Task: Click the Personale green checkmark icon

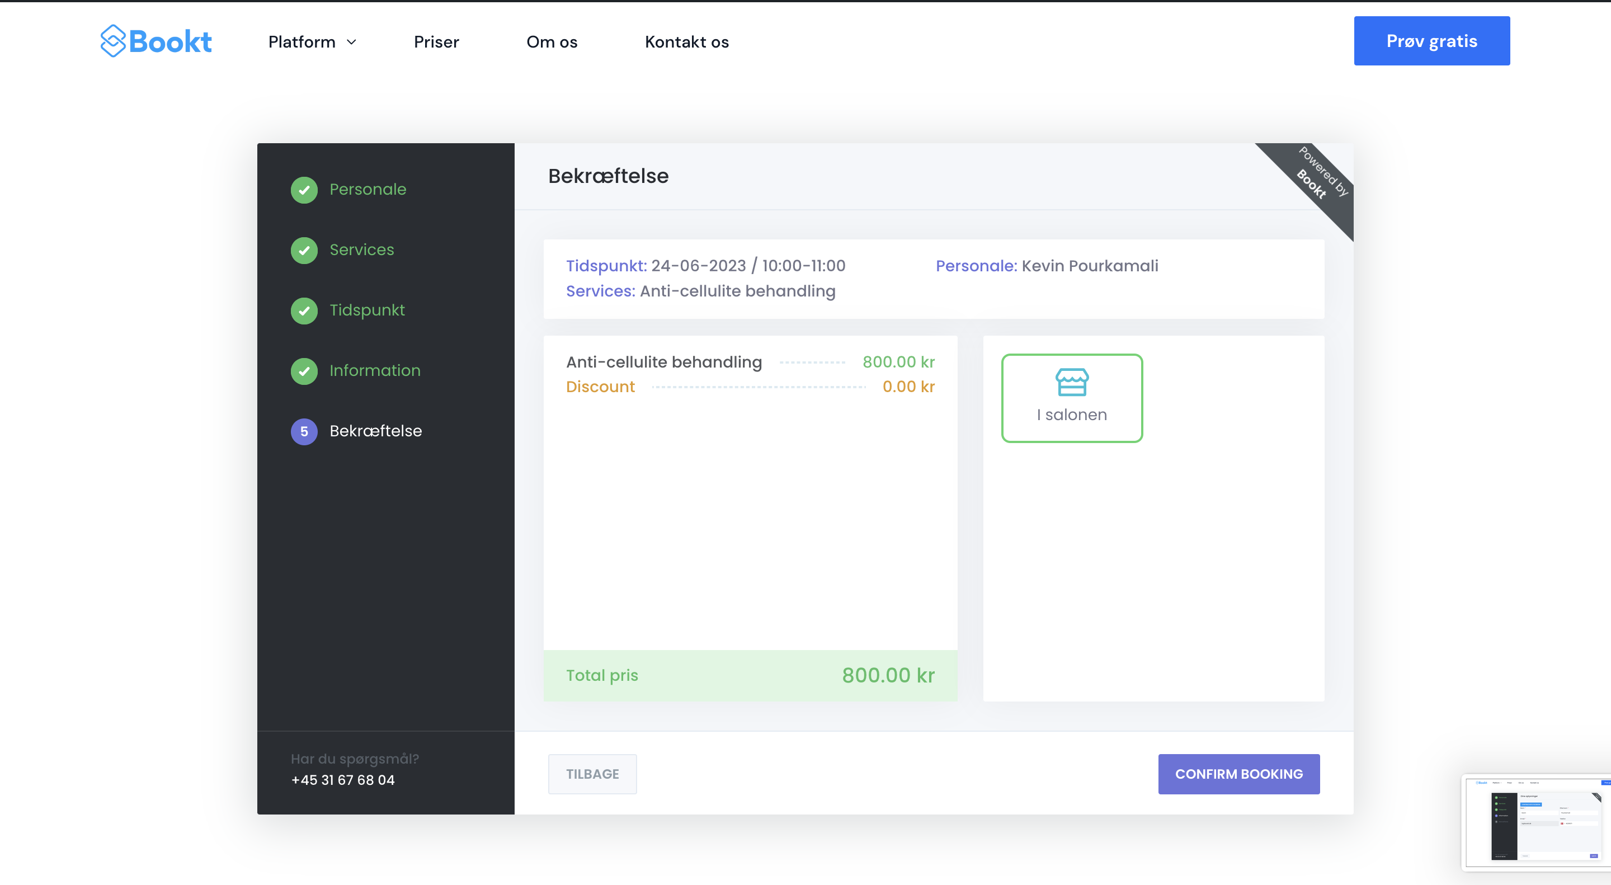Action: pyautogui.click(x=304, y=190)
